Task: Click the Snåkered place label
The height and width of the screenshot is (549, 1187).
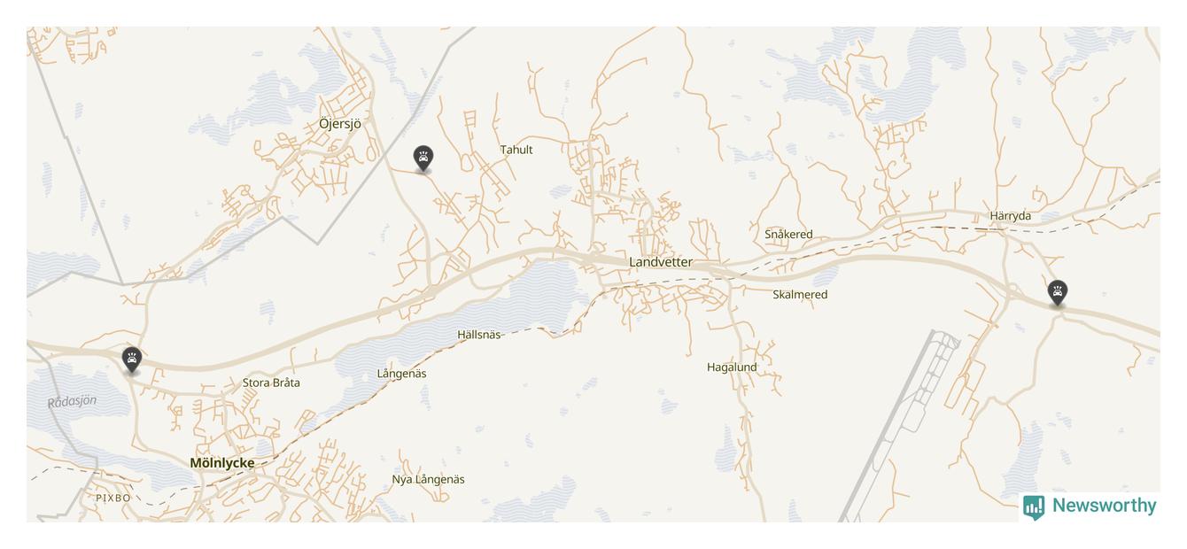Action: coord(788,235)
